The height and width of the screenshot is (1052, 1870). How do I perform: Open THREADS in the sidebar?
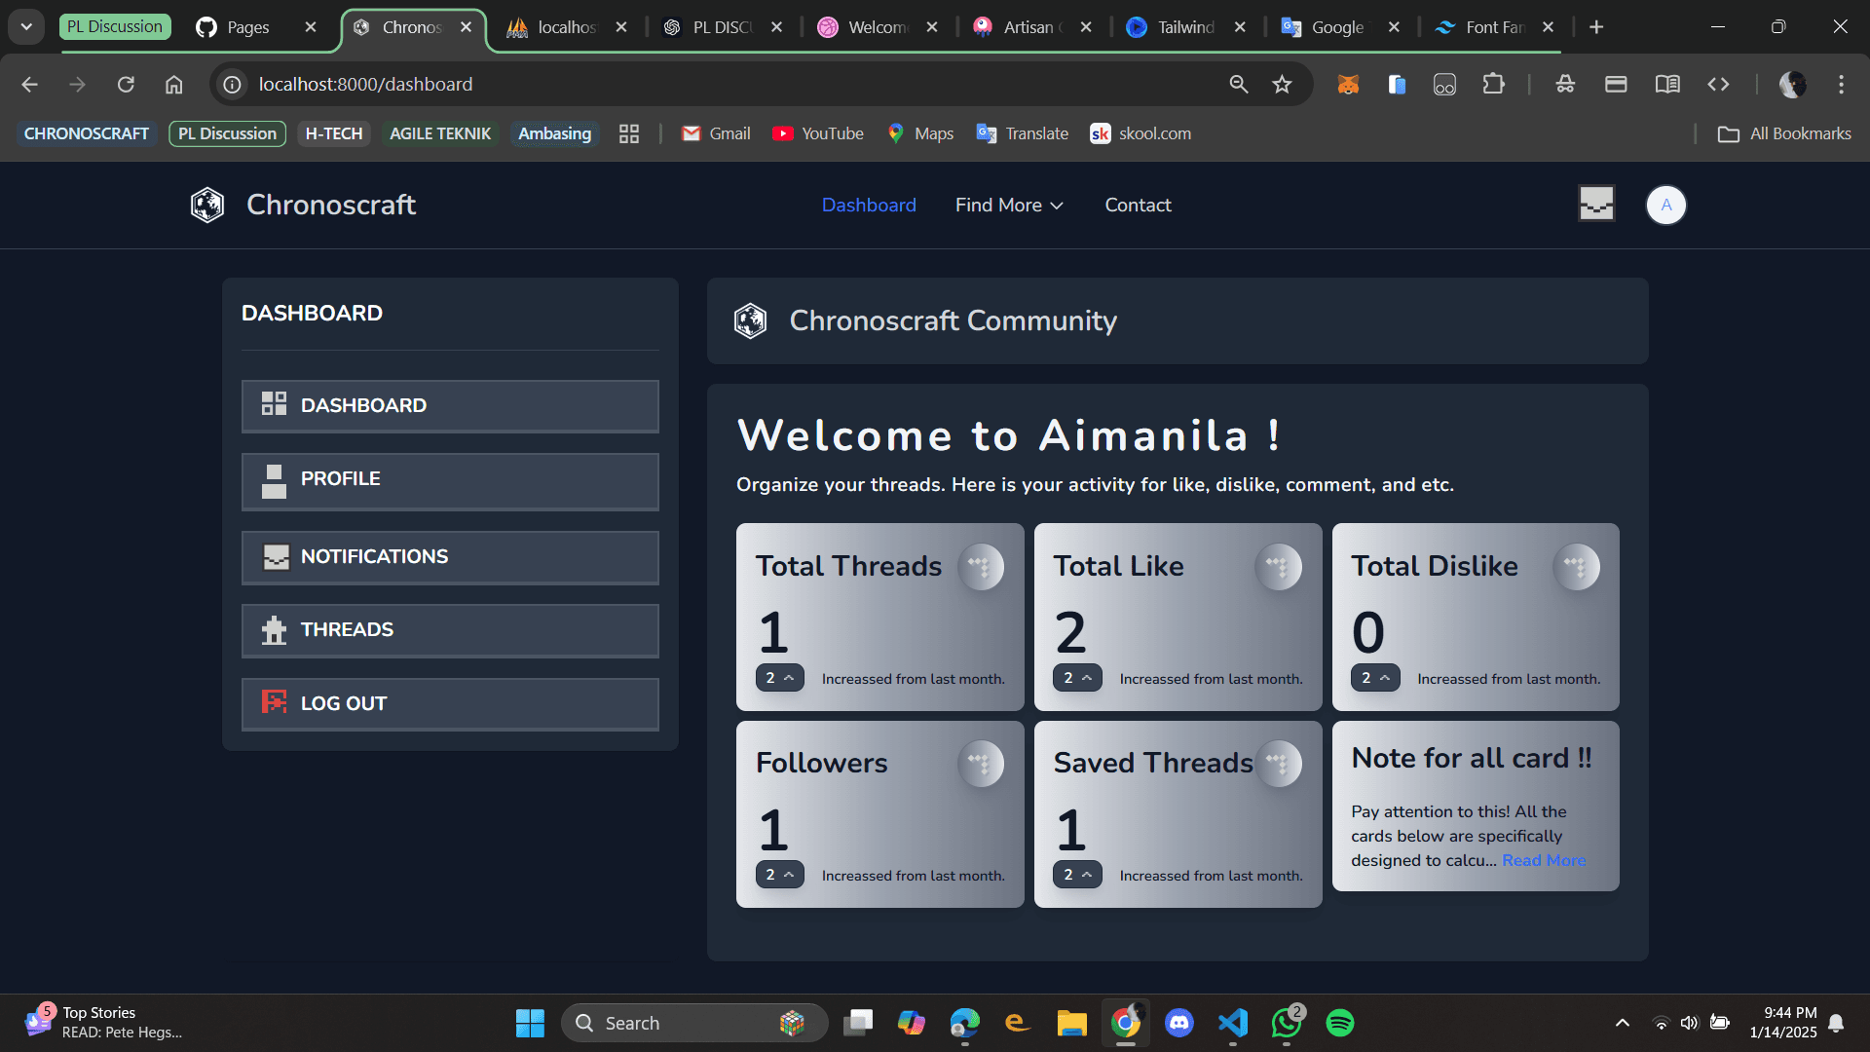(450, 630)
